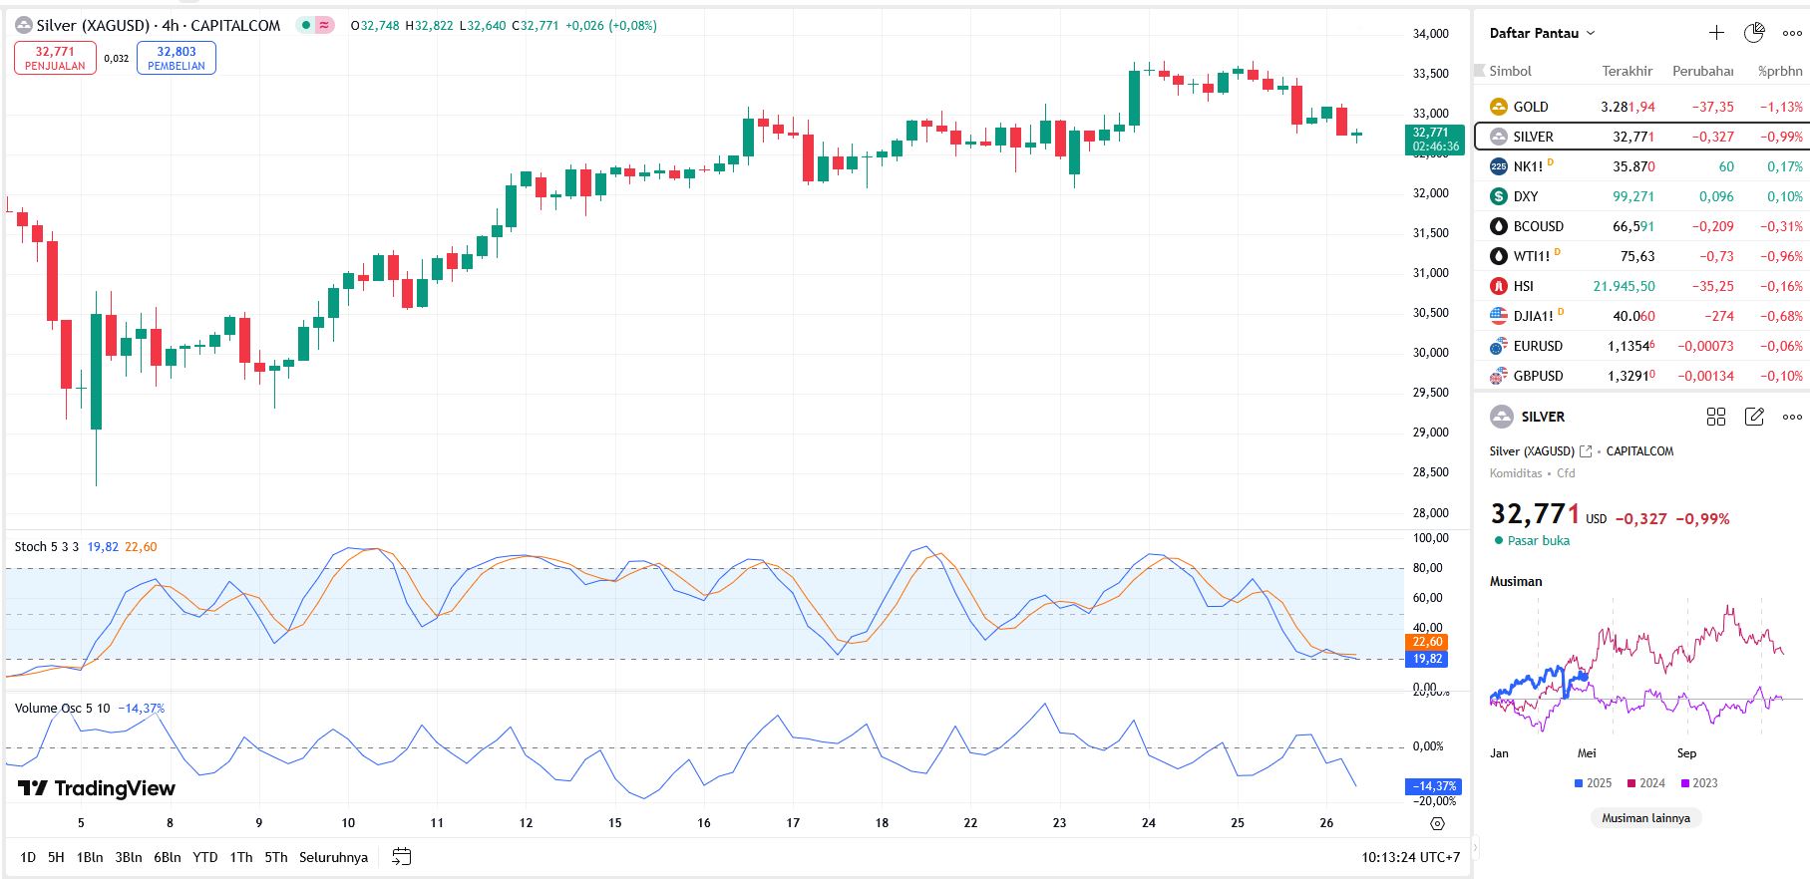Click external link icon next to Silver (XAGUSD)
Screen dimensions: 1810x879
tap(1586, 451)
